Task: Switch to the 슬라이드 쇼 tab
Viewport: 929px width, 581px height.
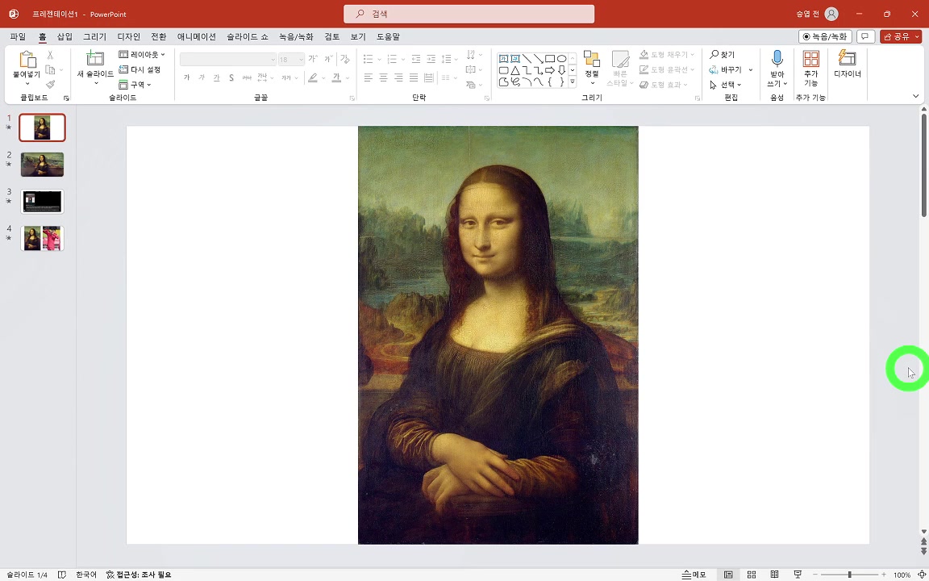Action: pos(247,37)
